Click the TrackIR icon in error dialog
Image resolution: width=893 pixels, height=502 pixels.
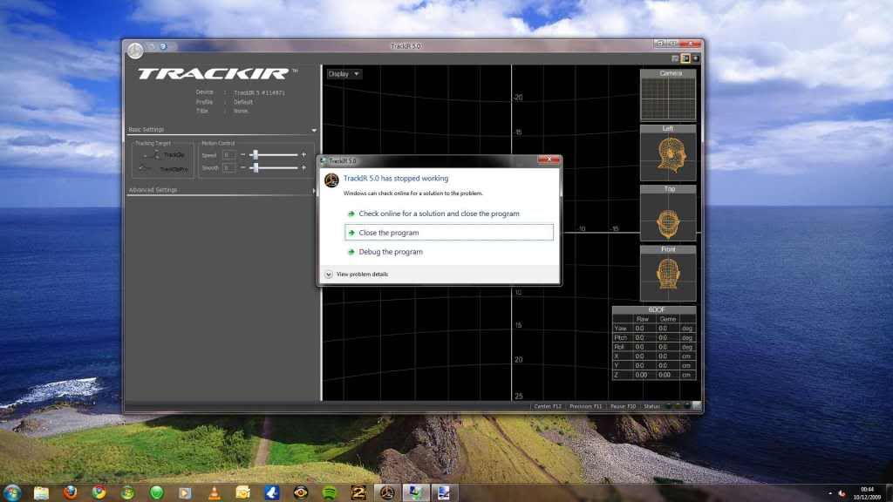tap(331, 180)
